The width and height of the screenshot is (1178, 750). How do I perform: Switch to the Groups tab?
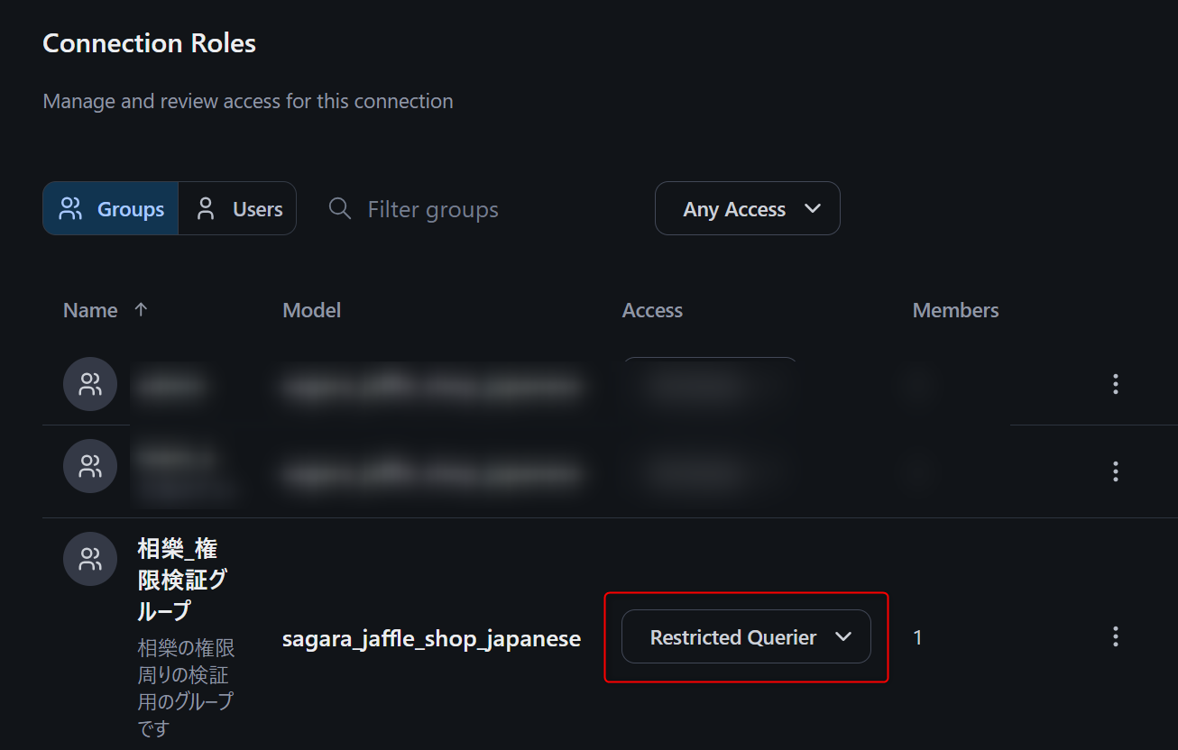[x=111, y=209]
